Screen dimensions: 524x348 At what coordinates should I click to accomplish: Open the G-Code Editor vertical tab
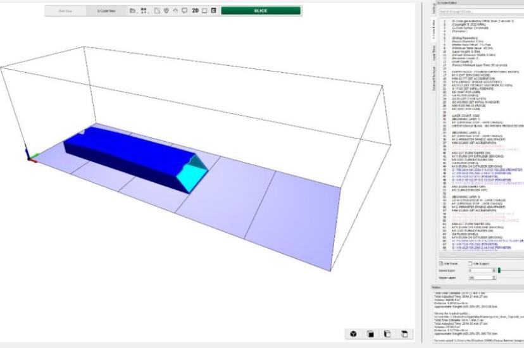click(434, 30)
